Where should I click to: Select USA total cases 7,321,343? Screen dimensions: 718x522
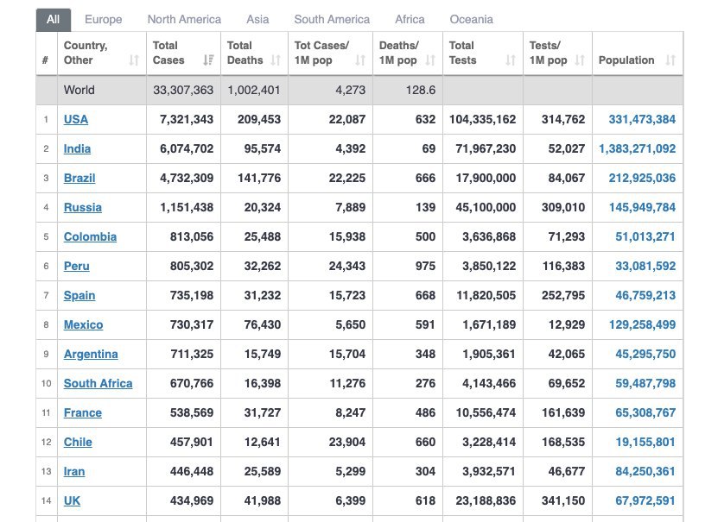[187, 120]
